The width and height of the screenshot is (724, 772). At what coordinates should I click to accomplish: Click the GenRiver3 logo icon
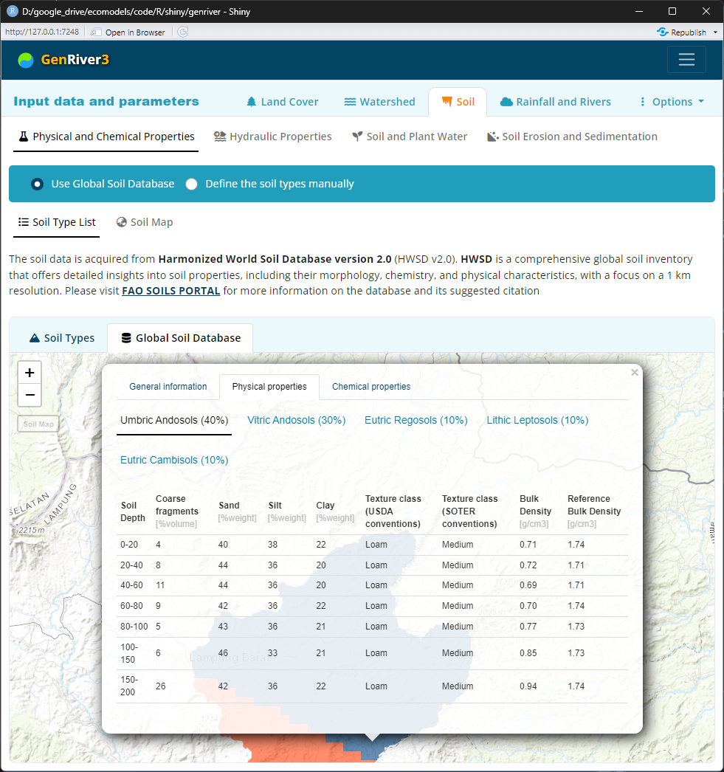(x=26, y=60)
